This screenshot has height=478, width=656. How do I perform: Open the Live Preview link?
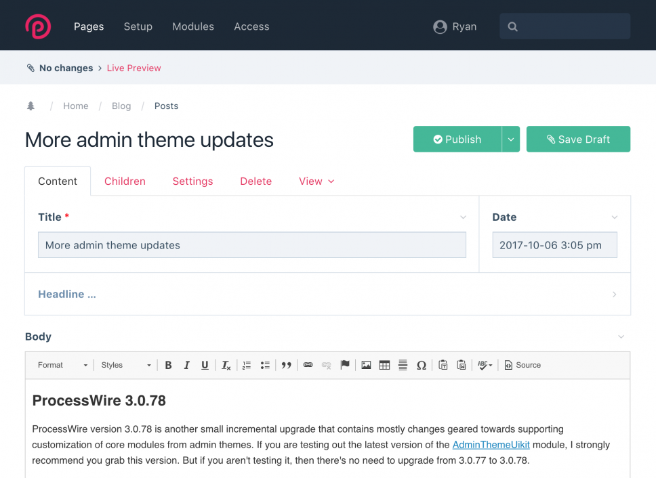click(x=134, y=68)
